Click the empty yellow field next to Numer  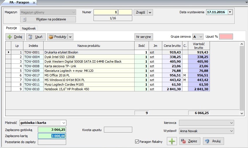click(125, 12)
